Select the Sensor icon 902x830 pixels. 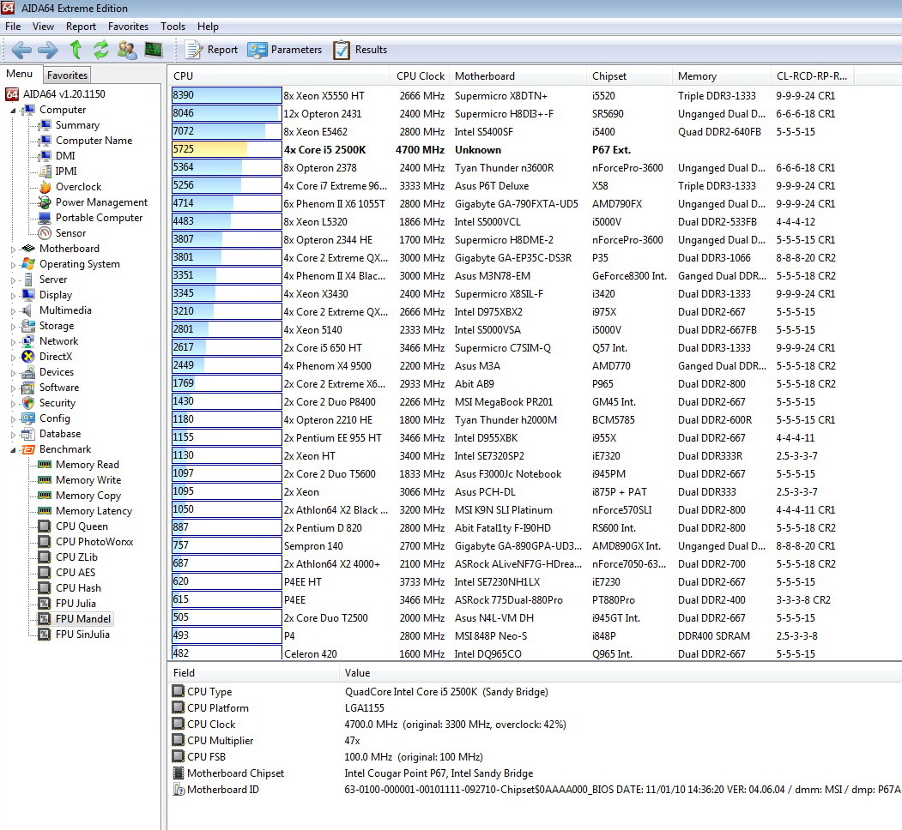pos(45,233)
